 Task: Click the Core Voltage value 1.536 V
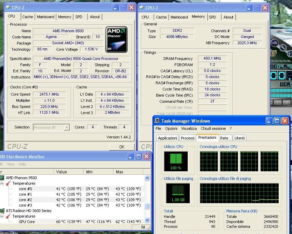91,49
